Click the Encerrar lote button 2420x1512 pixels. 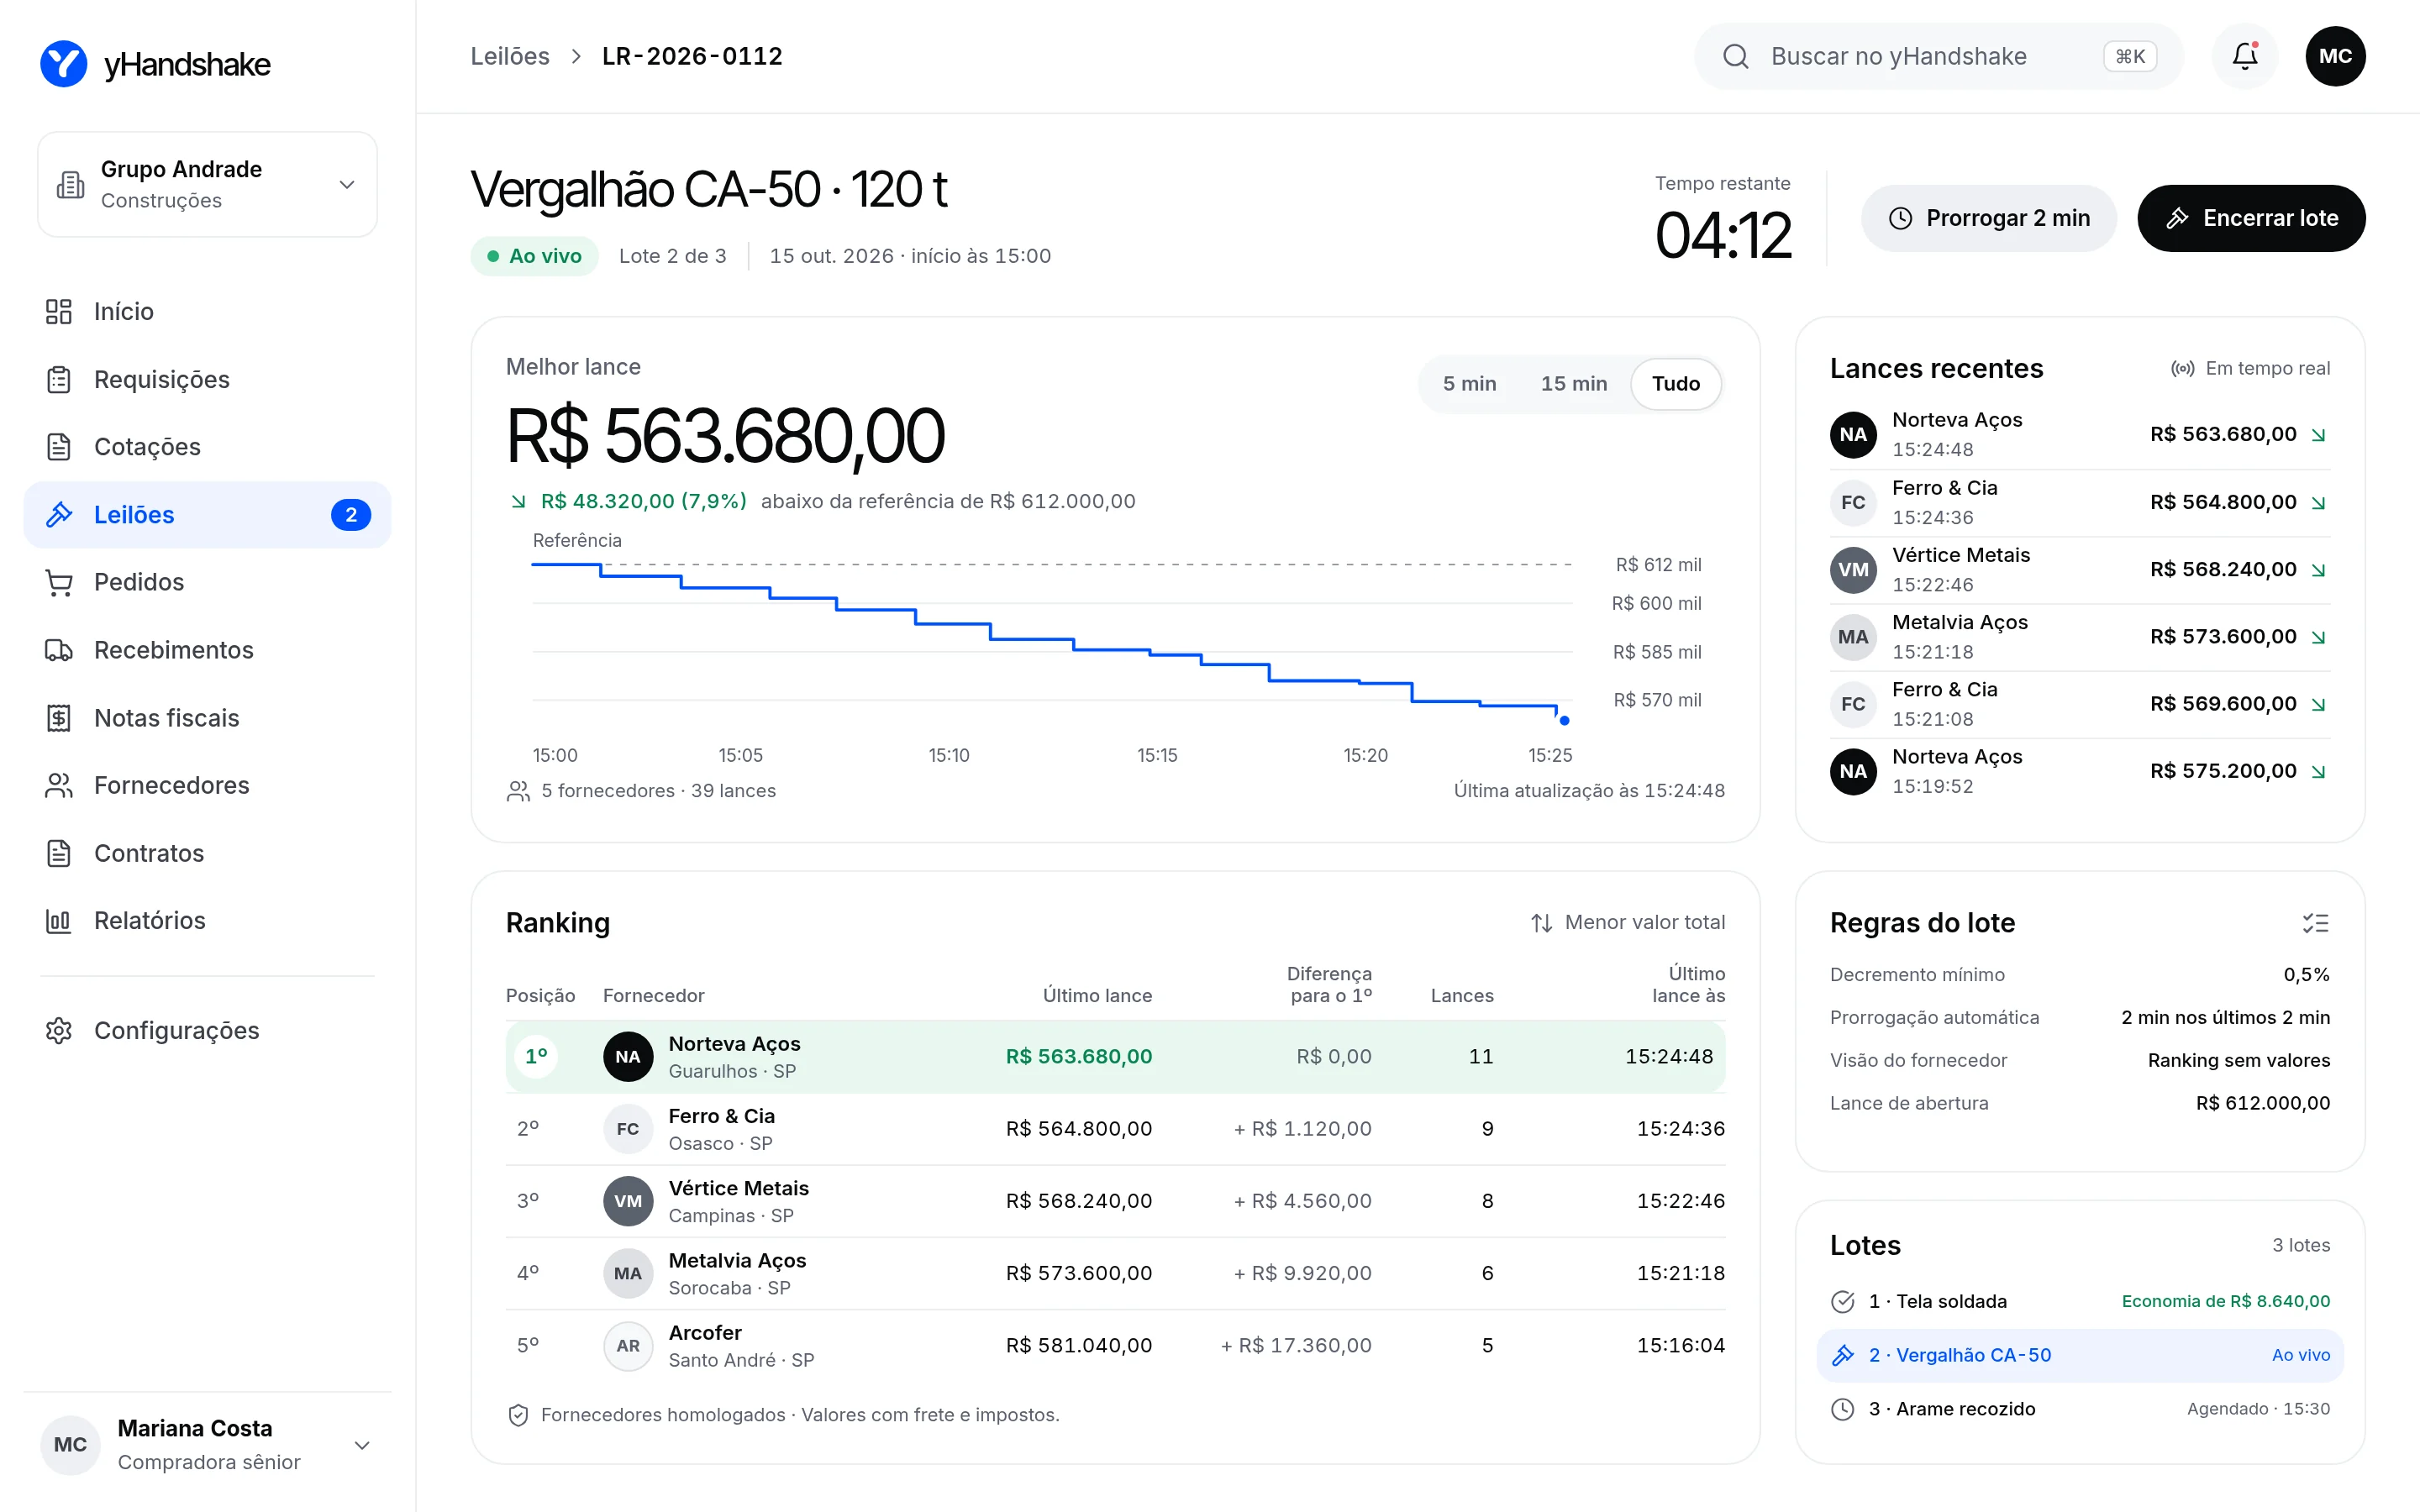(x=2251, y=218)
